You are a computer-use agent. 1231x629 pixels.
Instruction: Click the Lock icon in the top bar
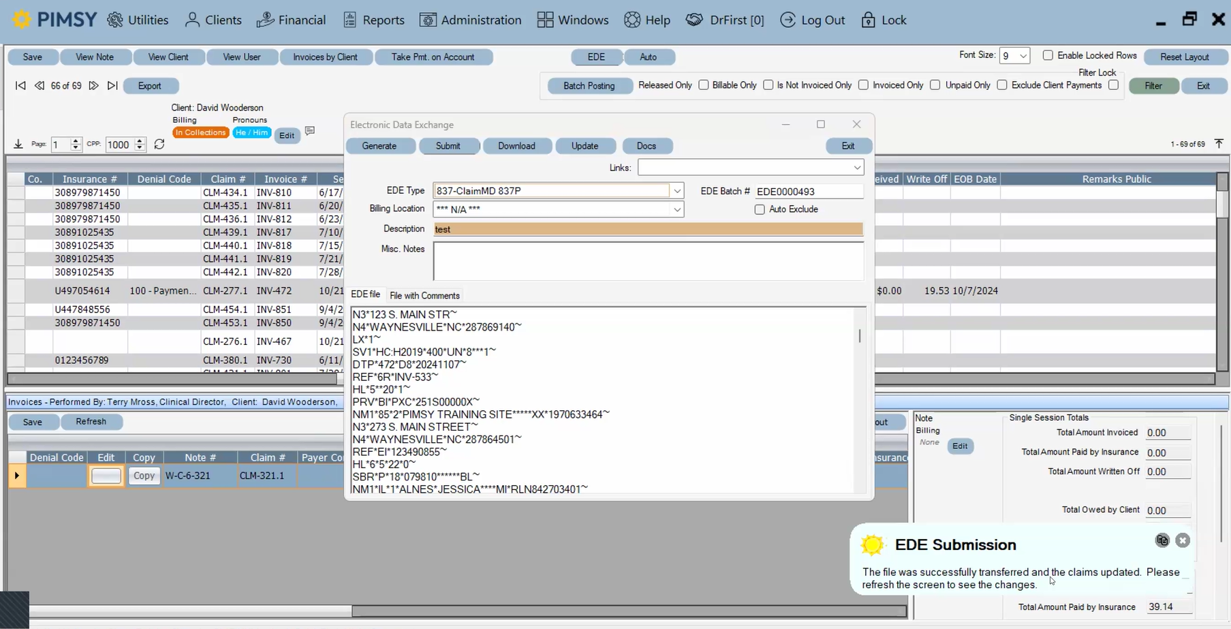[868, 20]
